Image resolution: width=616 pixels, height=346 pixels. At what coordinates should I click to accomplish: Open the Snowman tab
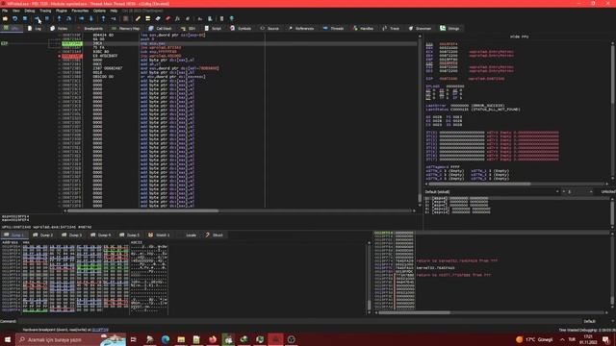(420, 28)
